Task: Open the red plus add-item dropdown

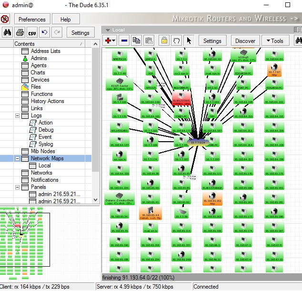Action: click(110, 41)
